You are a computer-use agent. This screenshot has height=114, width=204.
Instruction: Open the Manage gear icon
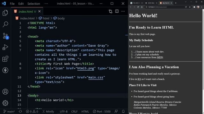tap(5, 103)
